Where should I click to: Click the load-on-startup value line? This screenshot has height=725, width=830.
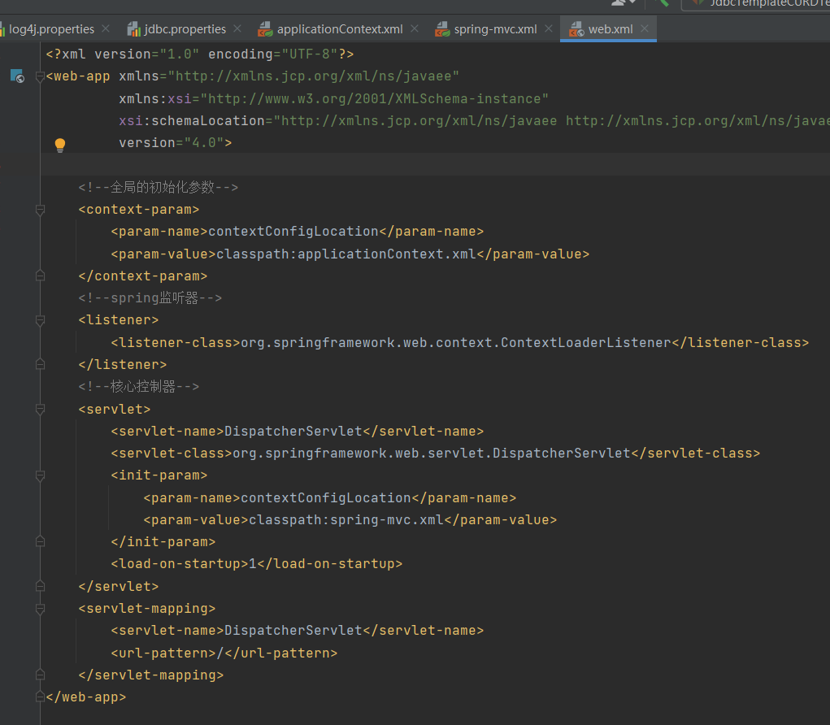257,563
